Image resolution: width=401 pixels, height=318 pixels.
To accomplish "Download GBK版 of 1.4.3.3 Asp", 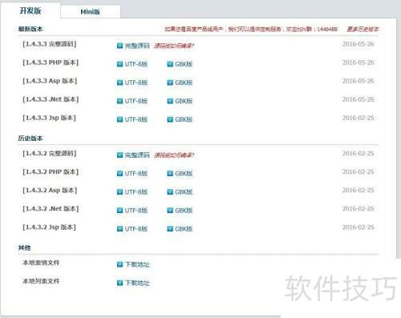I will [x=184, y=83].
